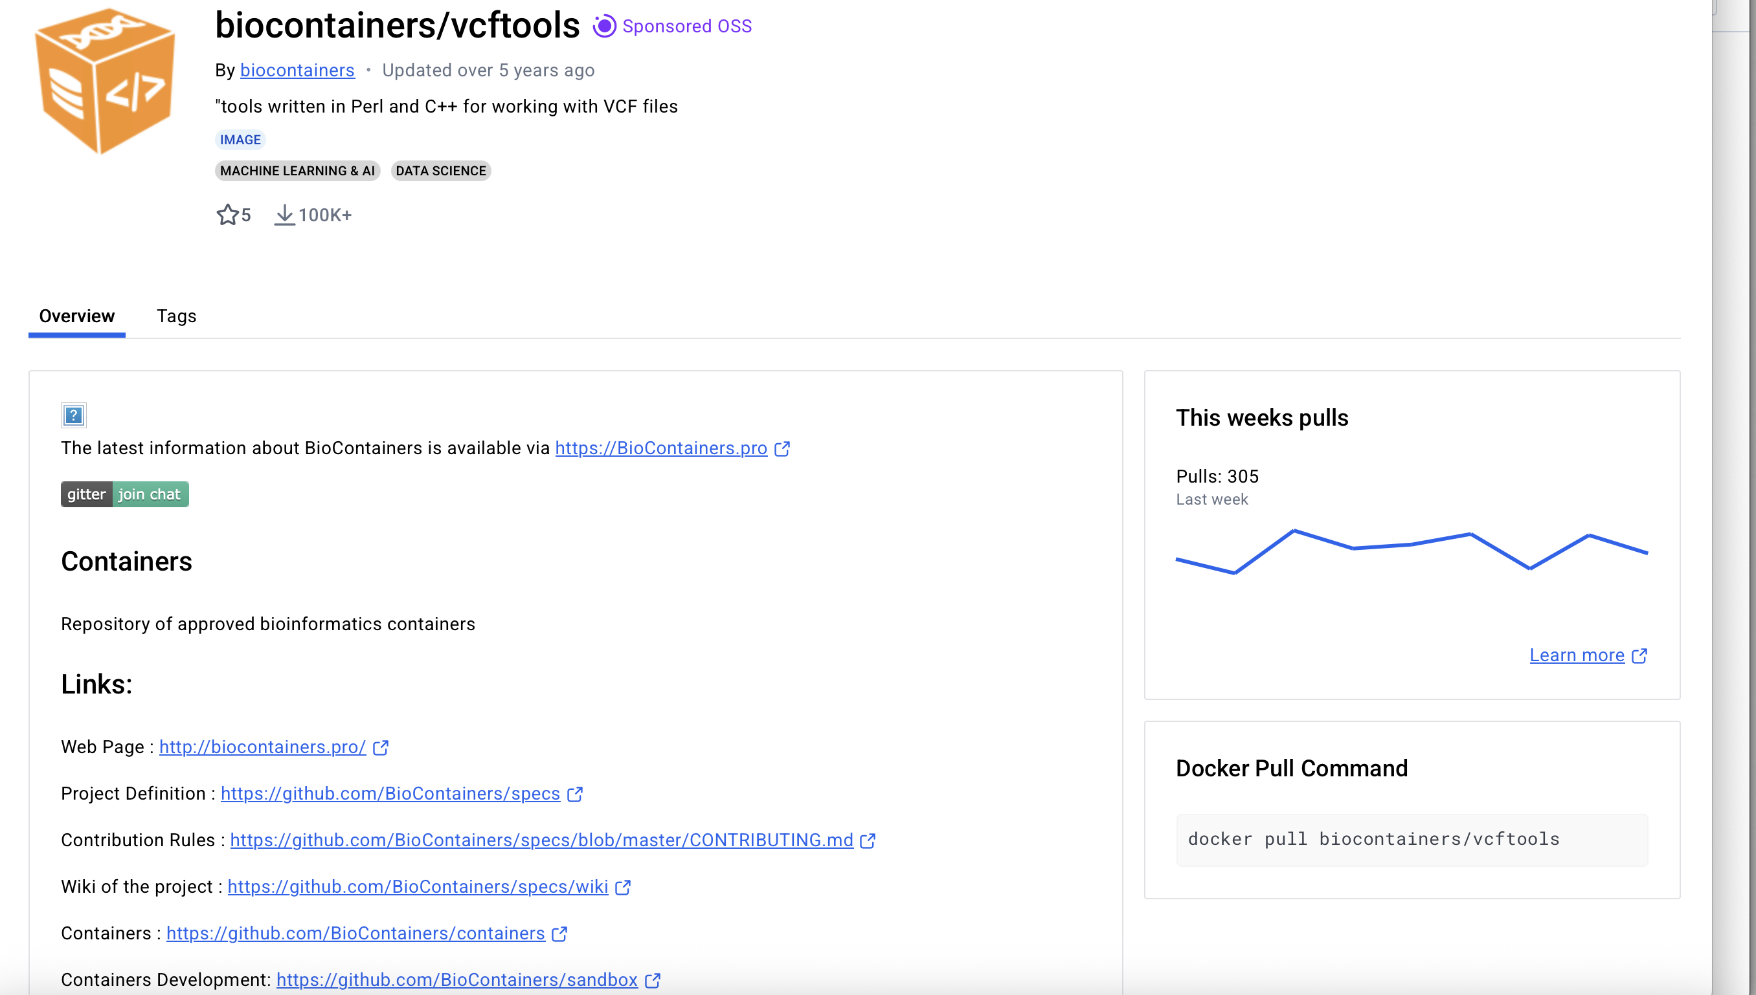This screenshot has height=995, width=1756.
Task: Click external-link icon beside specs wiki link
Action: [x=622, y=888]
